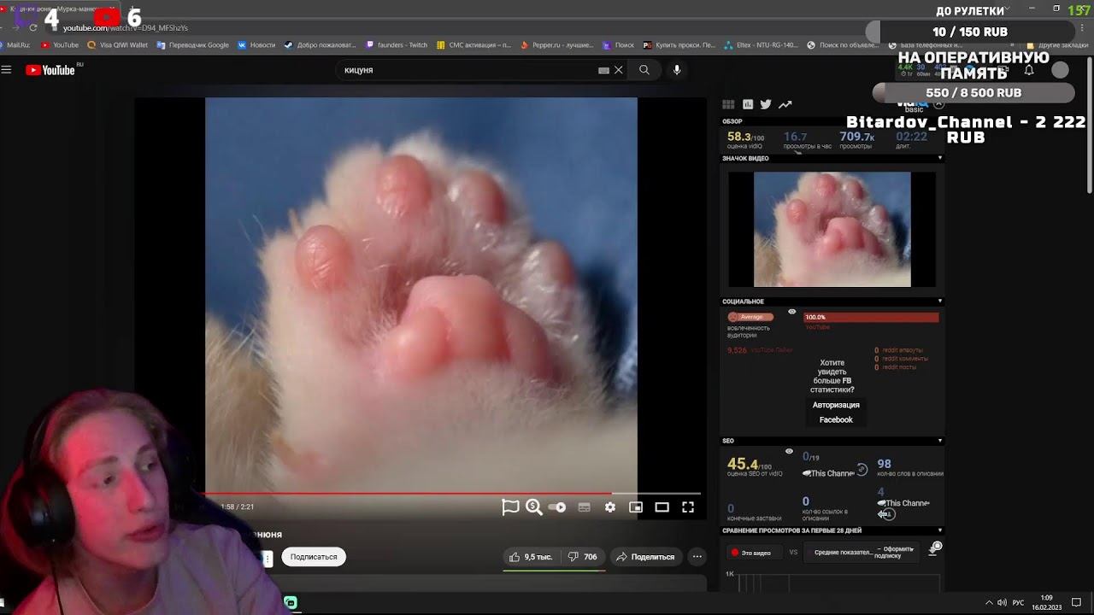Click the dollar magnifier icon in player

pos(534,507)
